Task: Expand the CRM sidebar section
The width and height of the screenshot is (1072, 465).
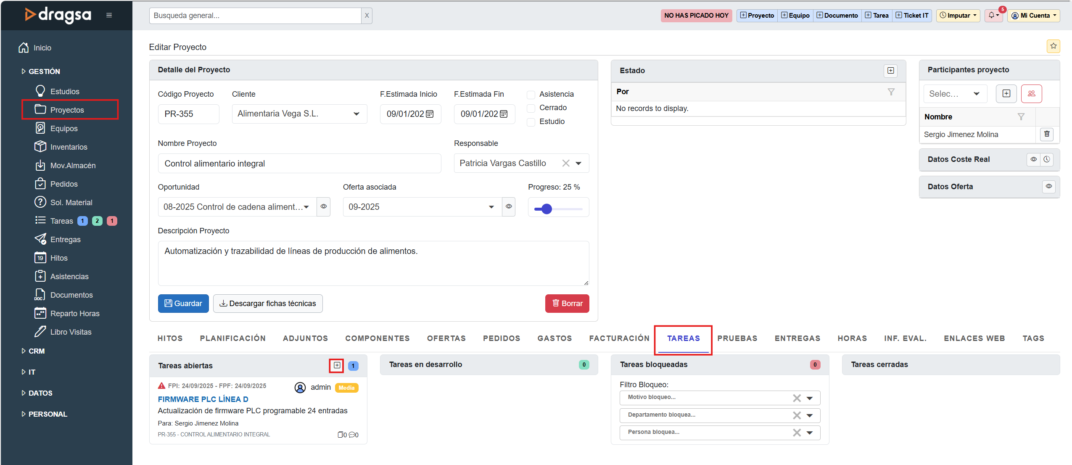Action: pyautogui.click(x=36, y=351)
